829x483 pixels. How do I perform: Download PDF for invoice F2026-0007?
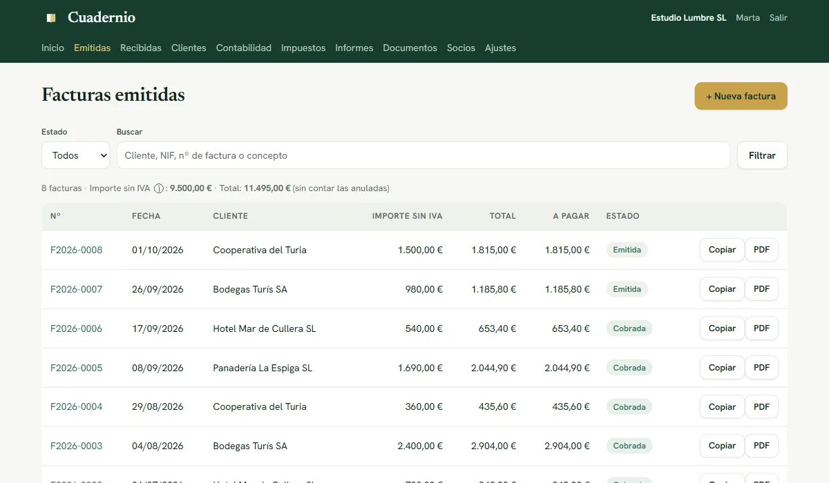[761, 289]
